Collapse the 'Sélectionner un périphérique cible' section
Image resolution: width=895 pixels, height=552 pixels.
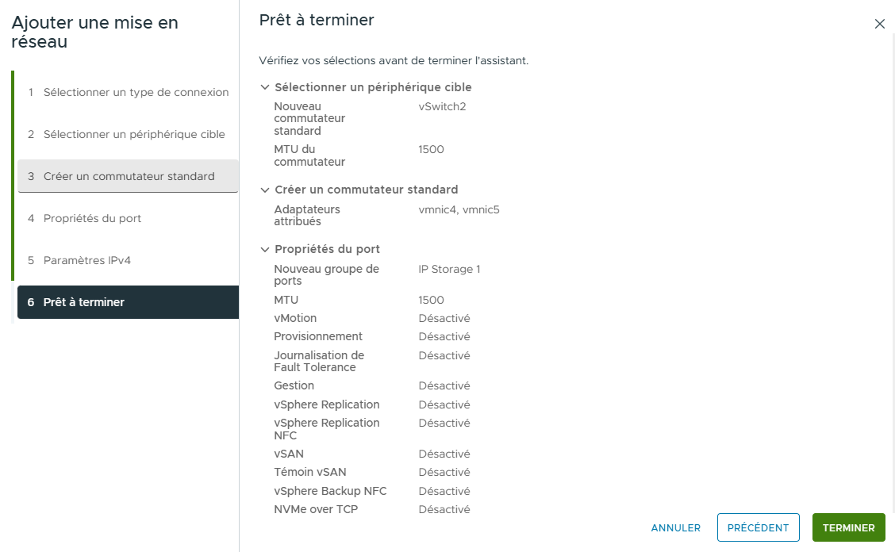coord(265,87)
